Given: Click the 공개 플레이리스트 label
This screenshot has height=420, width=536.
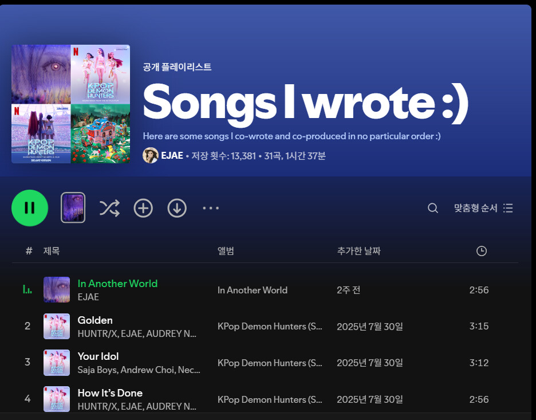Looking at the screenshot, I should click(x=177, y=66).
